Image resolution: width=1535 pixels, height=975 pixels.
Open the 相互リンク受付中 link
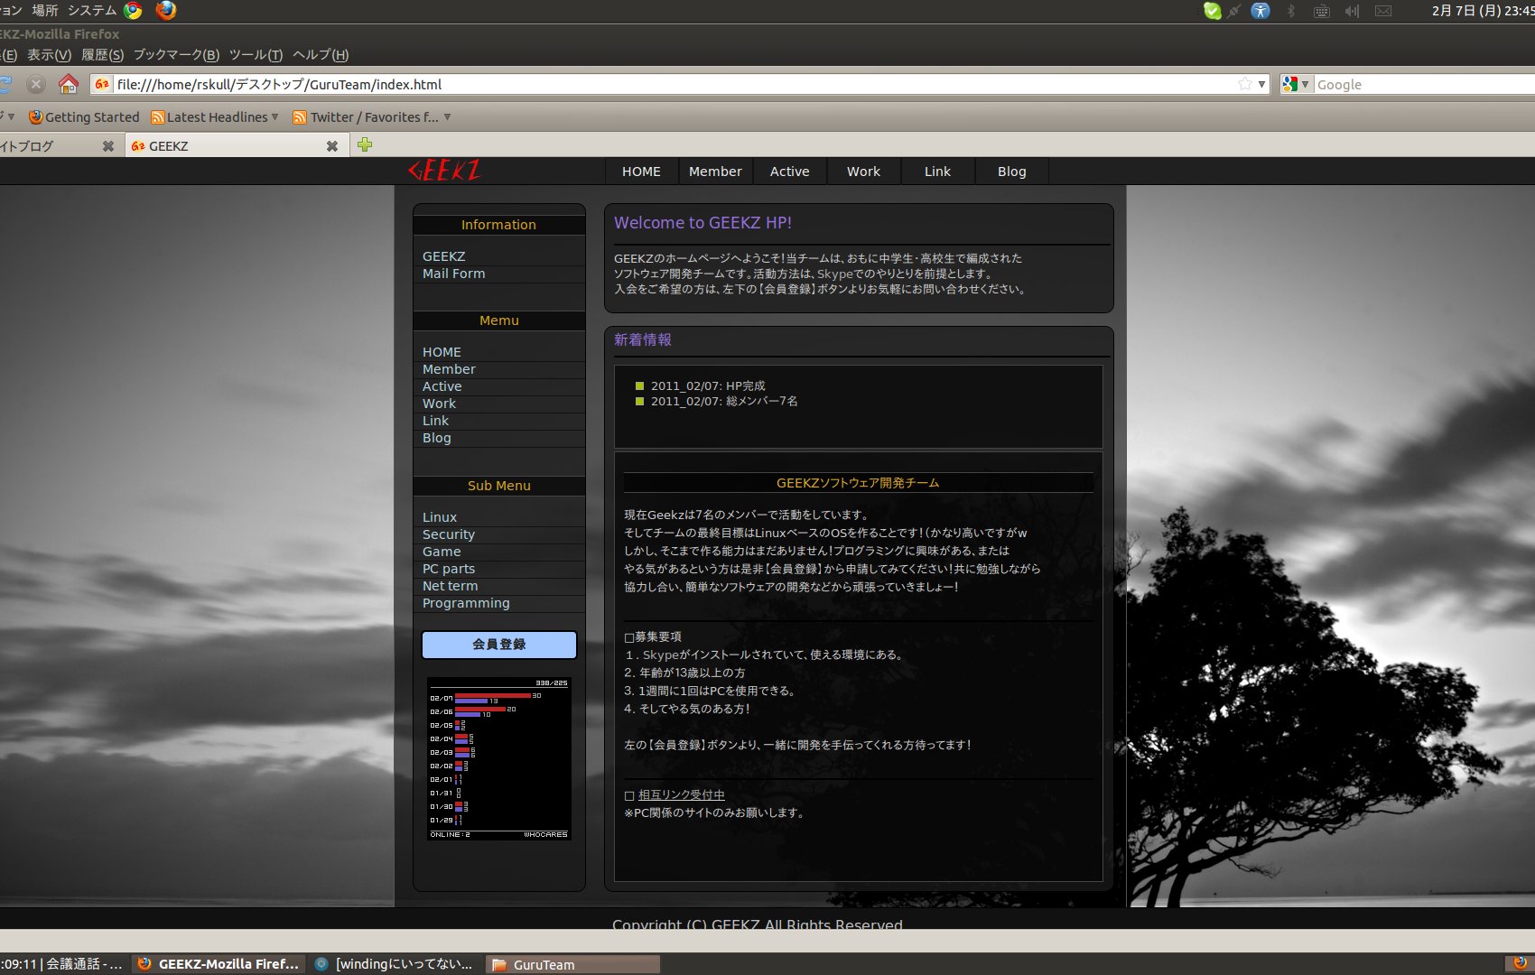tap(682, 795)
